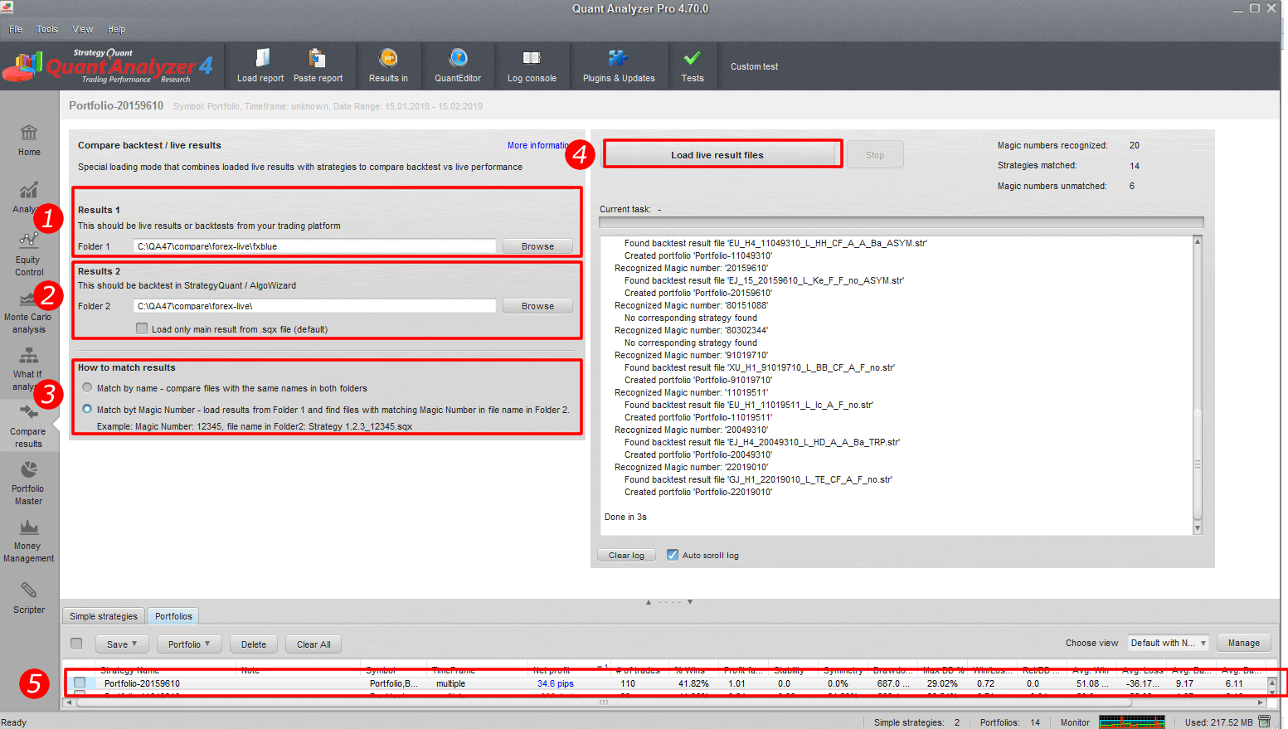Click the Clear All button
The height and width of the screenshot is (729, 1288).
pyautogui.click(x=313, y=644)
